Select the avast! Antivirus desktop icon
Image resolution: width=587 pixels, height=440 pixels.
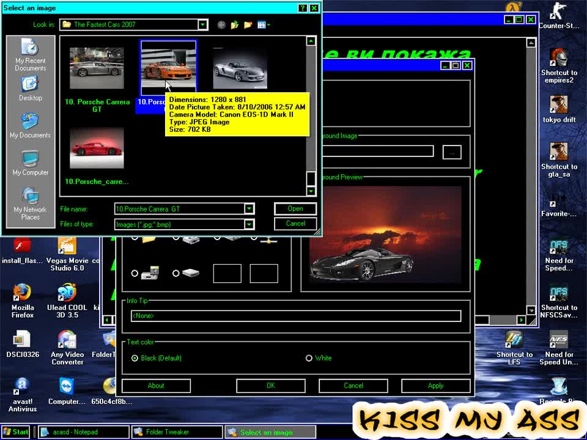point(23,395)
